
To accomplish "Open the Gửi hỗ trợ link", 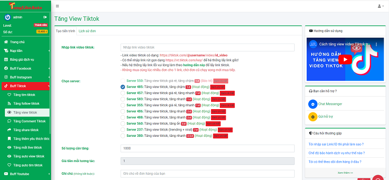I will click(x=325, y=116).
